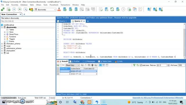
Task: Click the green new connection plug icon
Action: [3, 9]
